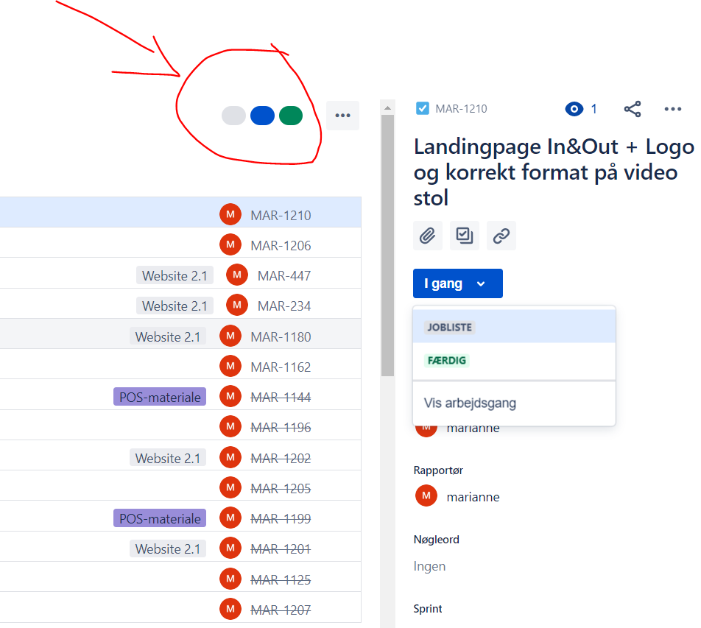
Task: Open the I gang status dropdown
Action: pos(457,283)
